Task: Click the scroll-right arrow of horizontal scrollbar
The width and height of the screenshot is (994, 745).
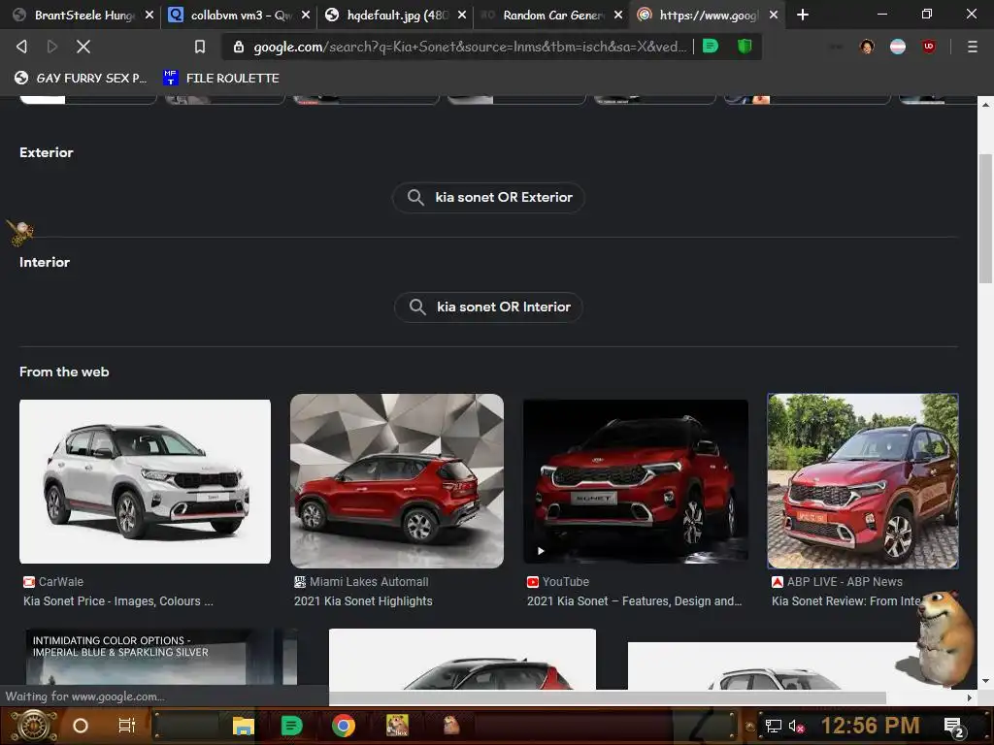Action: click(970, 697)
